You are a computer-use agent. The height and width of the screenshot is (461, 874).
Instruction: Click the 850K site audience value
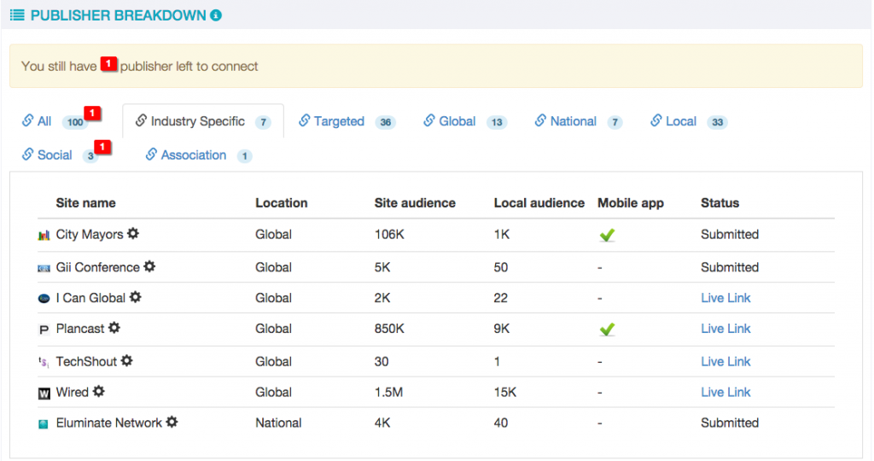(389, 329)
